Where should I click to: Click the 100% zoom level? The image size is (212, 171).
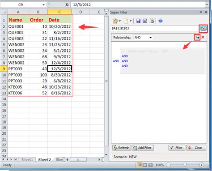[160, 165]
